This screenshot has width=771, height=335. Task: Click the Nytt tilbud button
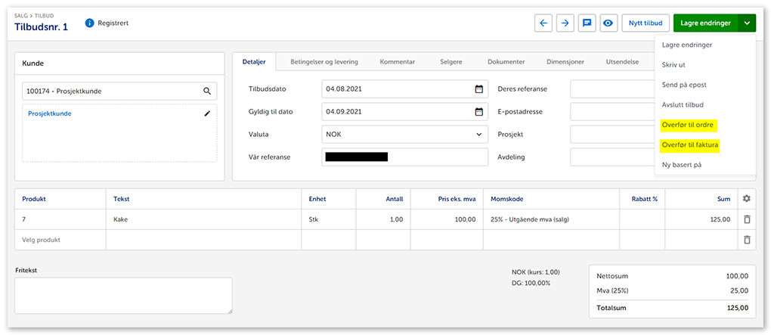[x=645, y=23]
